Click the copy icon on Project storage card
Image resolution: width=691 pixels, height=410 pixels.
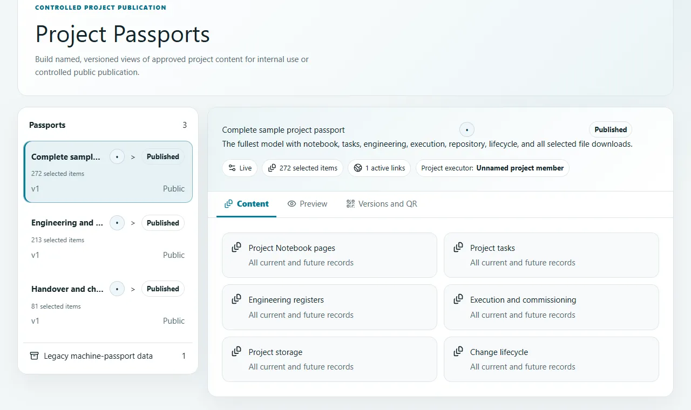pos(236,352)
